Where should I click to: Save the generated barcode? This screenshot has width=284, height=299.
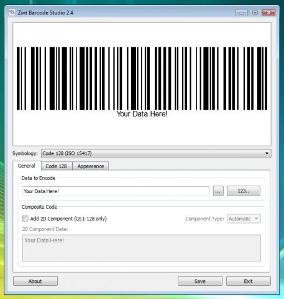[200, 281]
